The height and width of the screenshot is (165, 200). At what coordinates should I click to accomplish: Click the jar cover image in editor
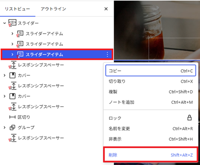point(157,30)
